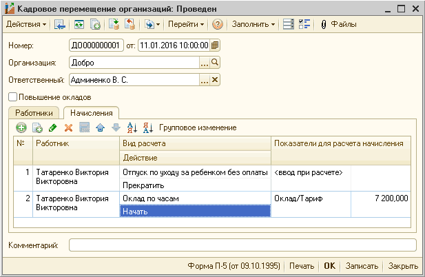This screenshot has height=277, width=425.
Task: Sort ascending with the А-Я icon
Action: point(132,127)
